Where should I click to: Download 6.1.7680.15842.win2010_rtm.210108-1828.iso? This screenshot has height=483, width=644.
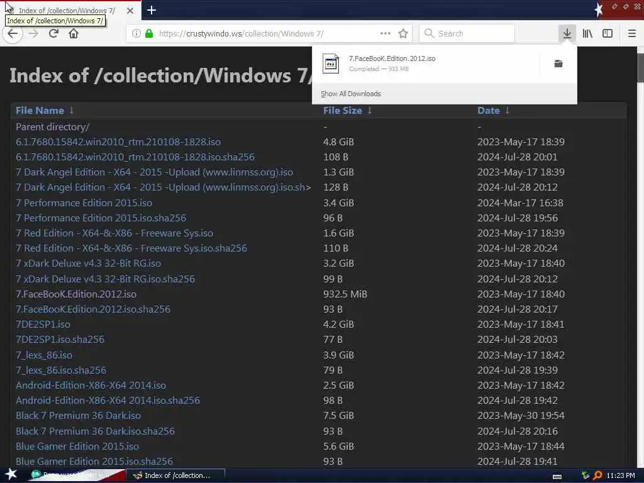[118, 142]
